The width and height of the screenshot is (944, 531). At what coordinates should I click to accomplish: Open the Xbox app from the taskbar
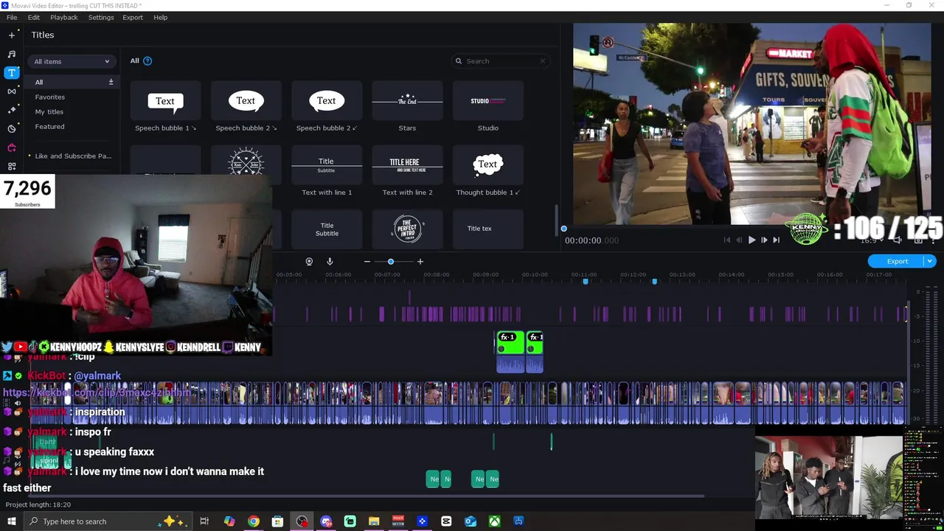coord(495,521)
